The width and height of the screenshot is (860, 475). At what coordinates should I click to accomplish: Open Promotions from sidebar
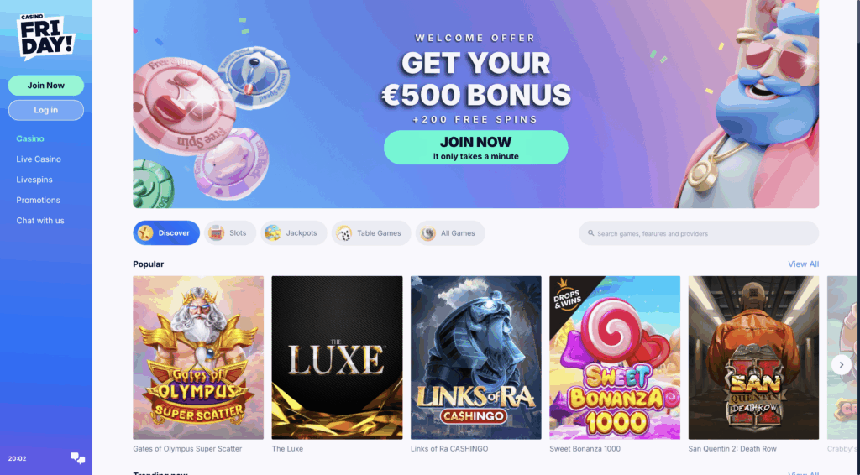click(39, 200)
